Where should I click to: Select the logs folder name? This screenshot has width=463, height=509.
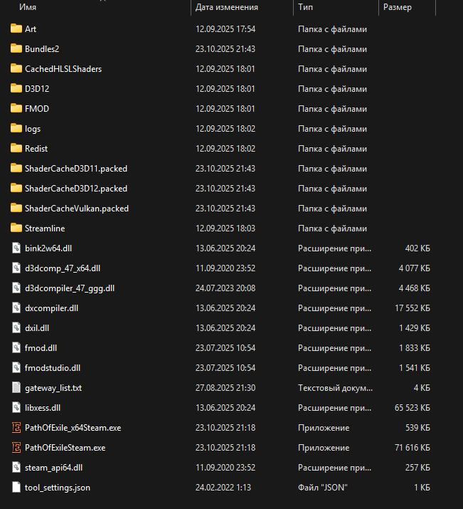pos(33,129)
